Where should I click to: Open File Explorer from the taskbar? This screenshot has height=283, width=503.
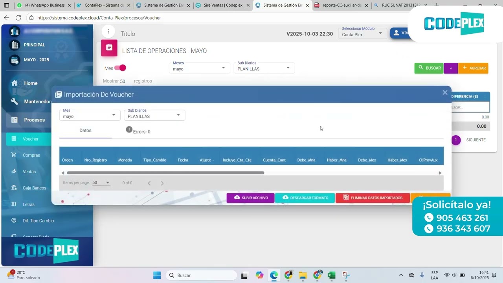303,275
